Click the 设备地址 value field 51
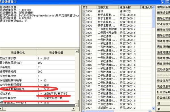The height and width of the screenshot is (112, 170). (56, 67)
